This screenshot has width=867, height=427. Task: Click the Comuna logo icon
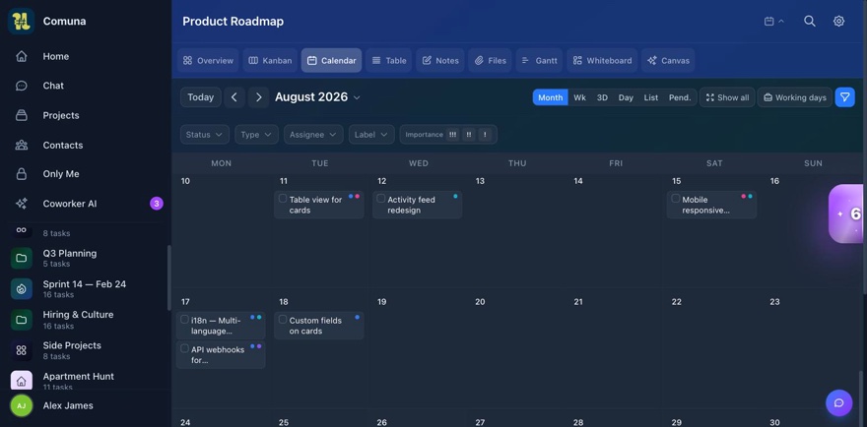coord(21,22)
